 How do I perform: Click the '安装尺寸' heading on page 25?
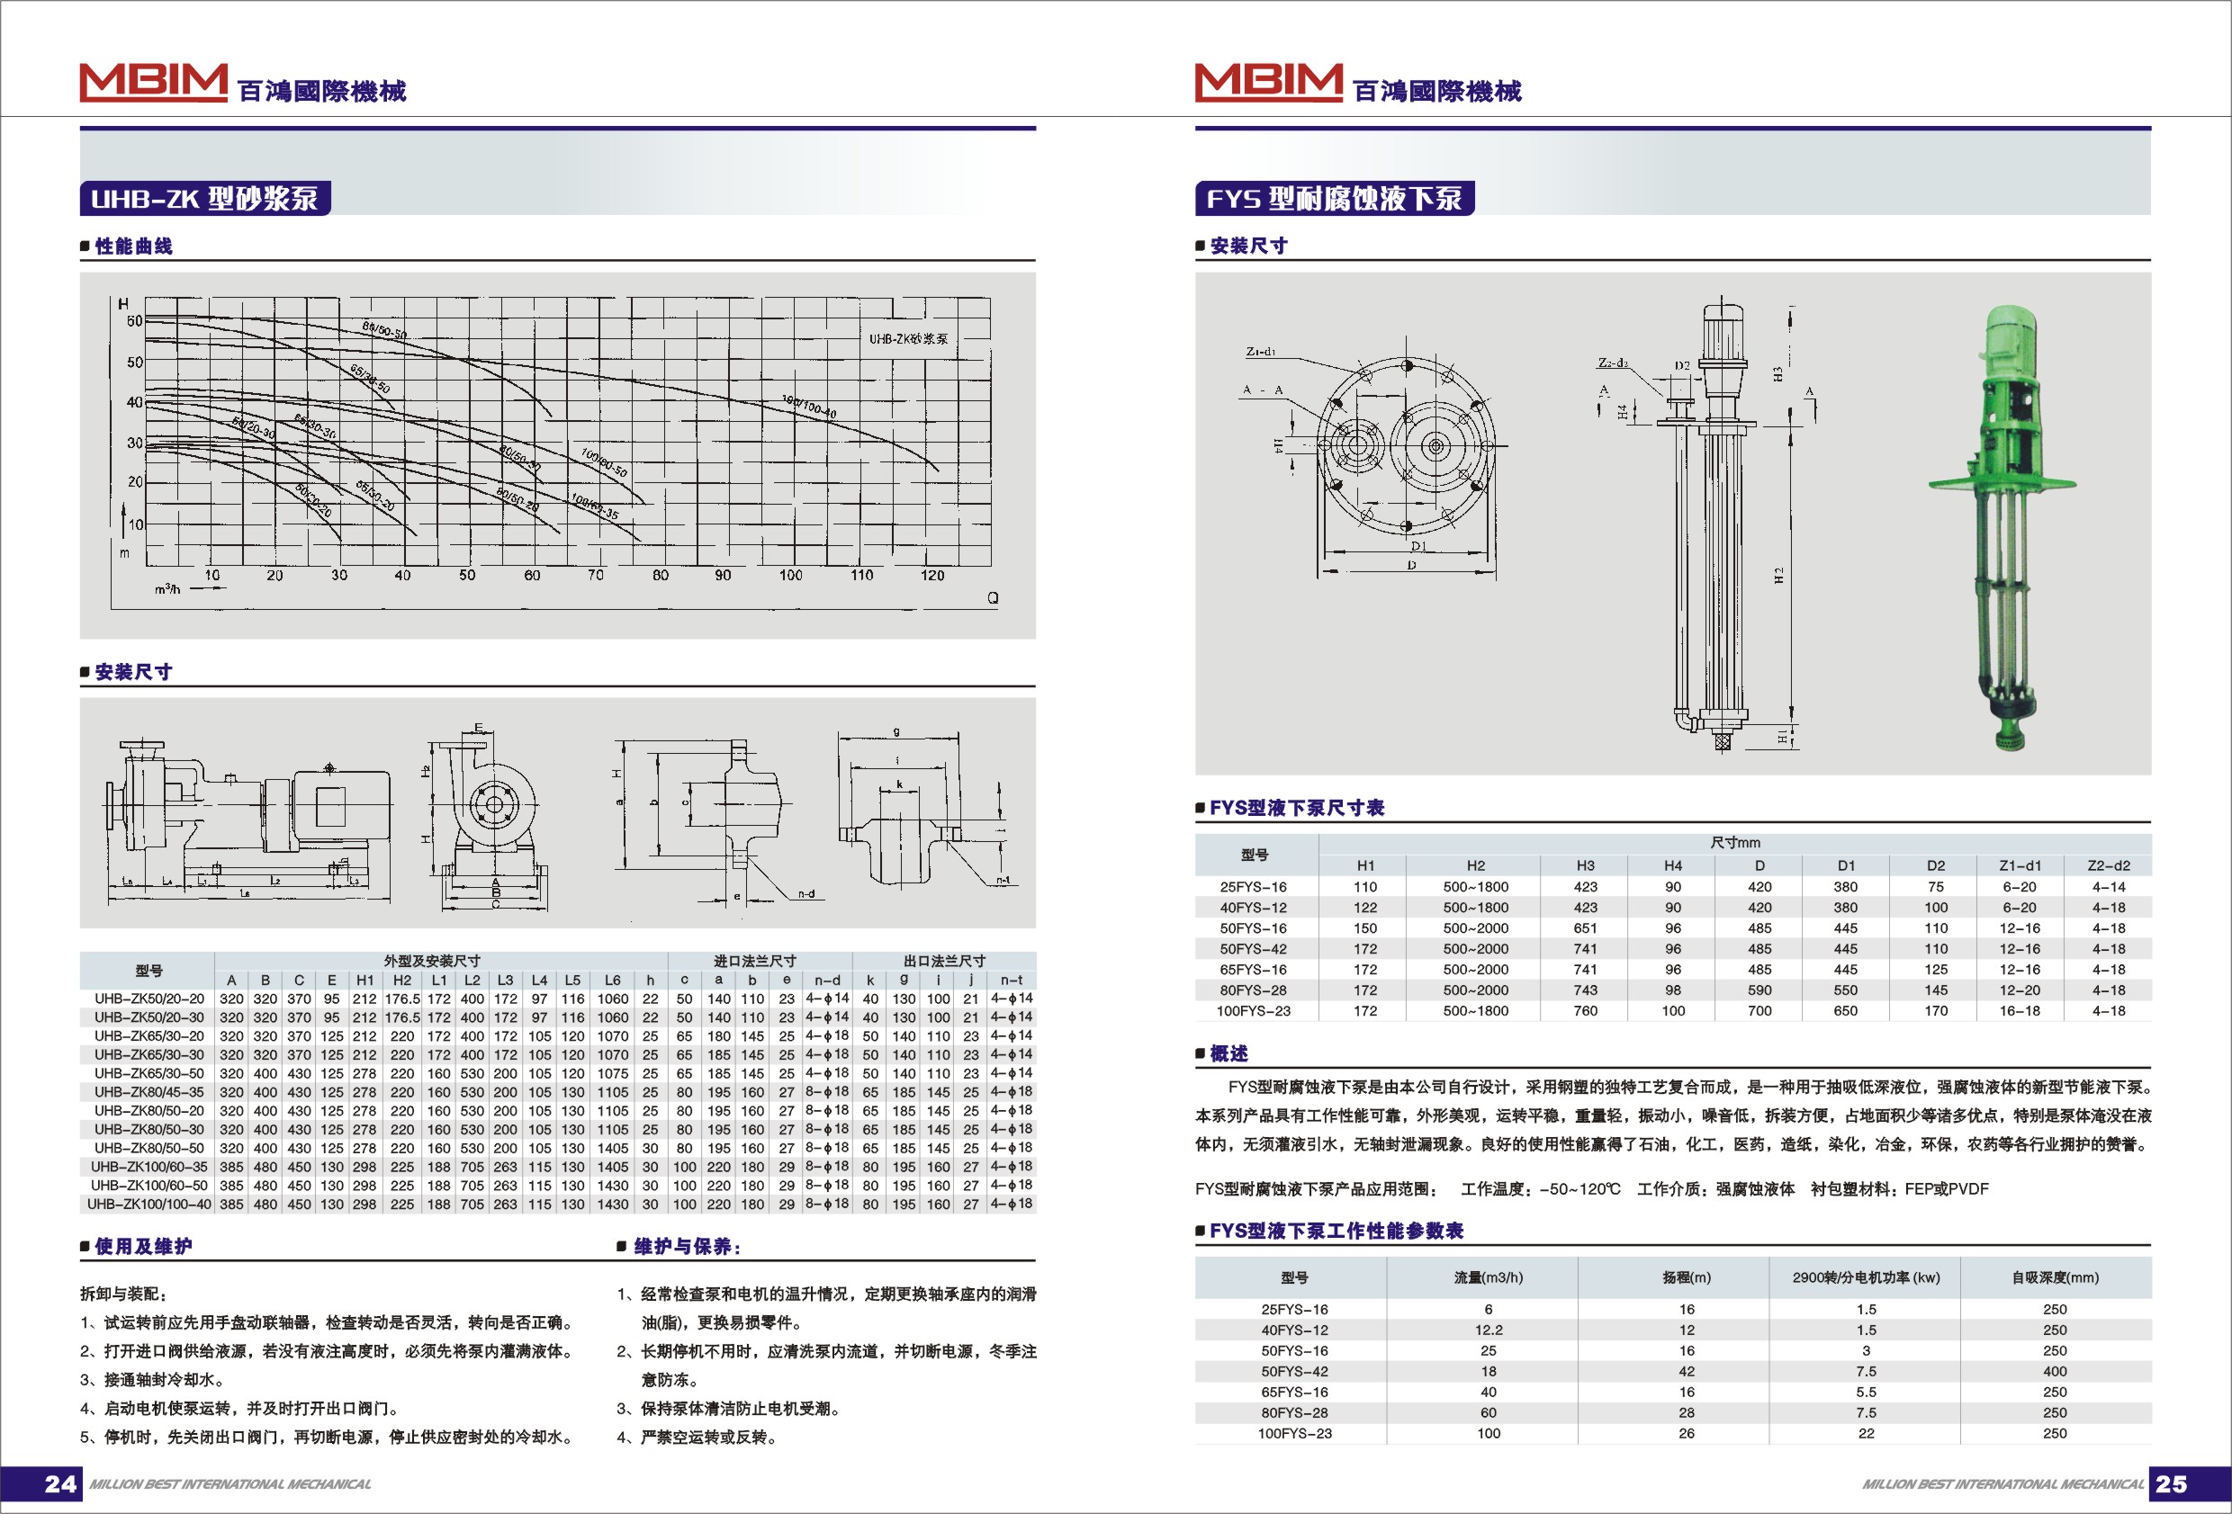coord(1248,246)
